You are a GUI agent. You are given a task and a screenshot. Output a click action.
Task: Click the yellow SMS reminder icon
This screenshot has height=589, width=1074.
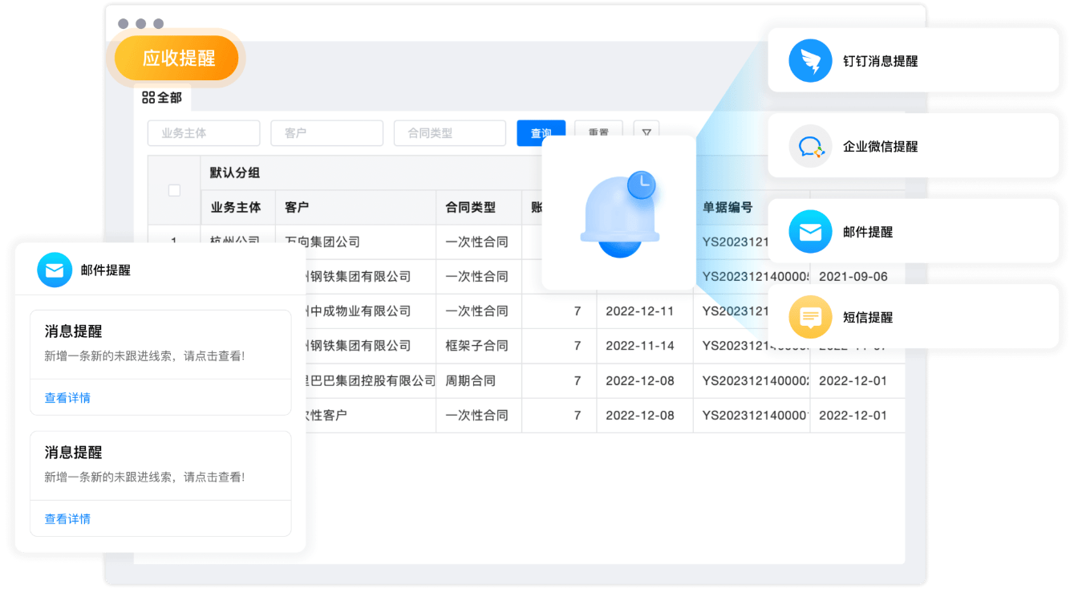click(x=810, y=317)
